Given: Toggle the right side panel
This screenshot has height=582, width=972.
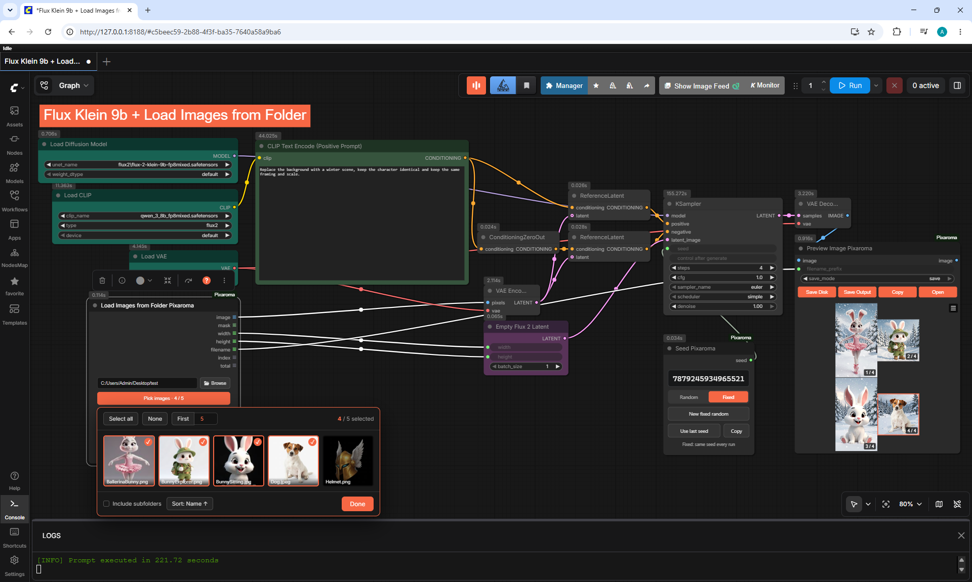Looking at the screenshot, I should (x=957, y=85).
